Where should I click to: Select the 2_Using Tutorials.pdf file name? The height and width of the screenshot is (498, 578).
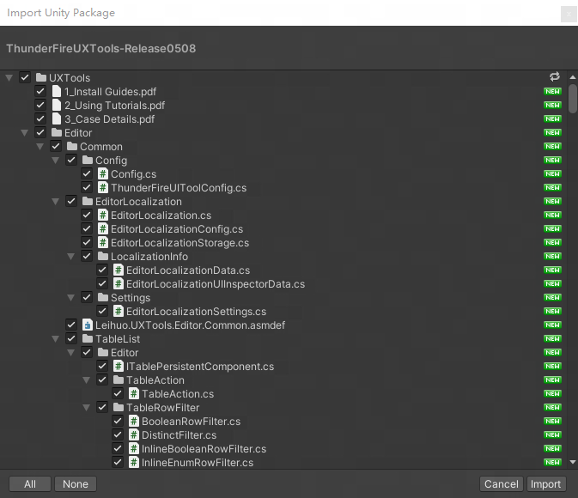click(114, 106)
